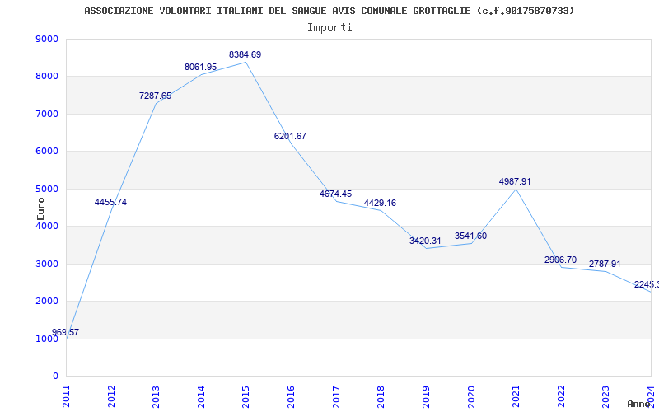Click the y-axis tick 7000
This screenshot has height=412, width=659.
click(x=47, y=114)
